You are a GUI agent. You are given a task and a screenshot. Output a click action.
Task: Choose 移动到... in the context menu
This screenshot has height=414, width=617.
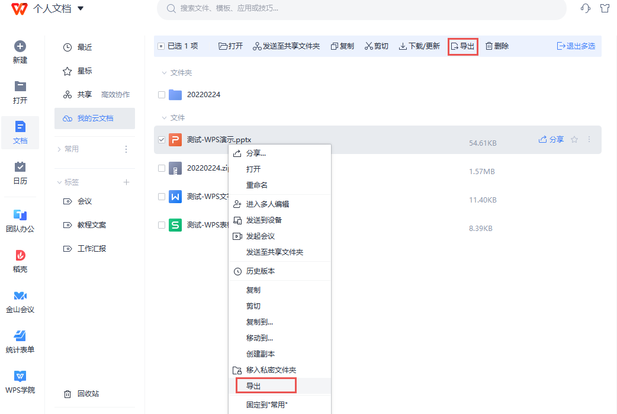pos(279,338)
